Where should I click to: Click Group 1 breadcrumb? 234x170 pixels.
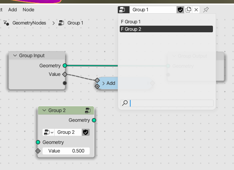75,23
